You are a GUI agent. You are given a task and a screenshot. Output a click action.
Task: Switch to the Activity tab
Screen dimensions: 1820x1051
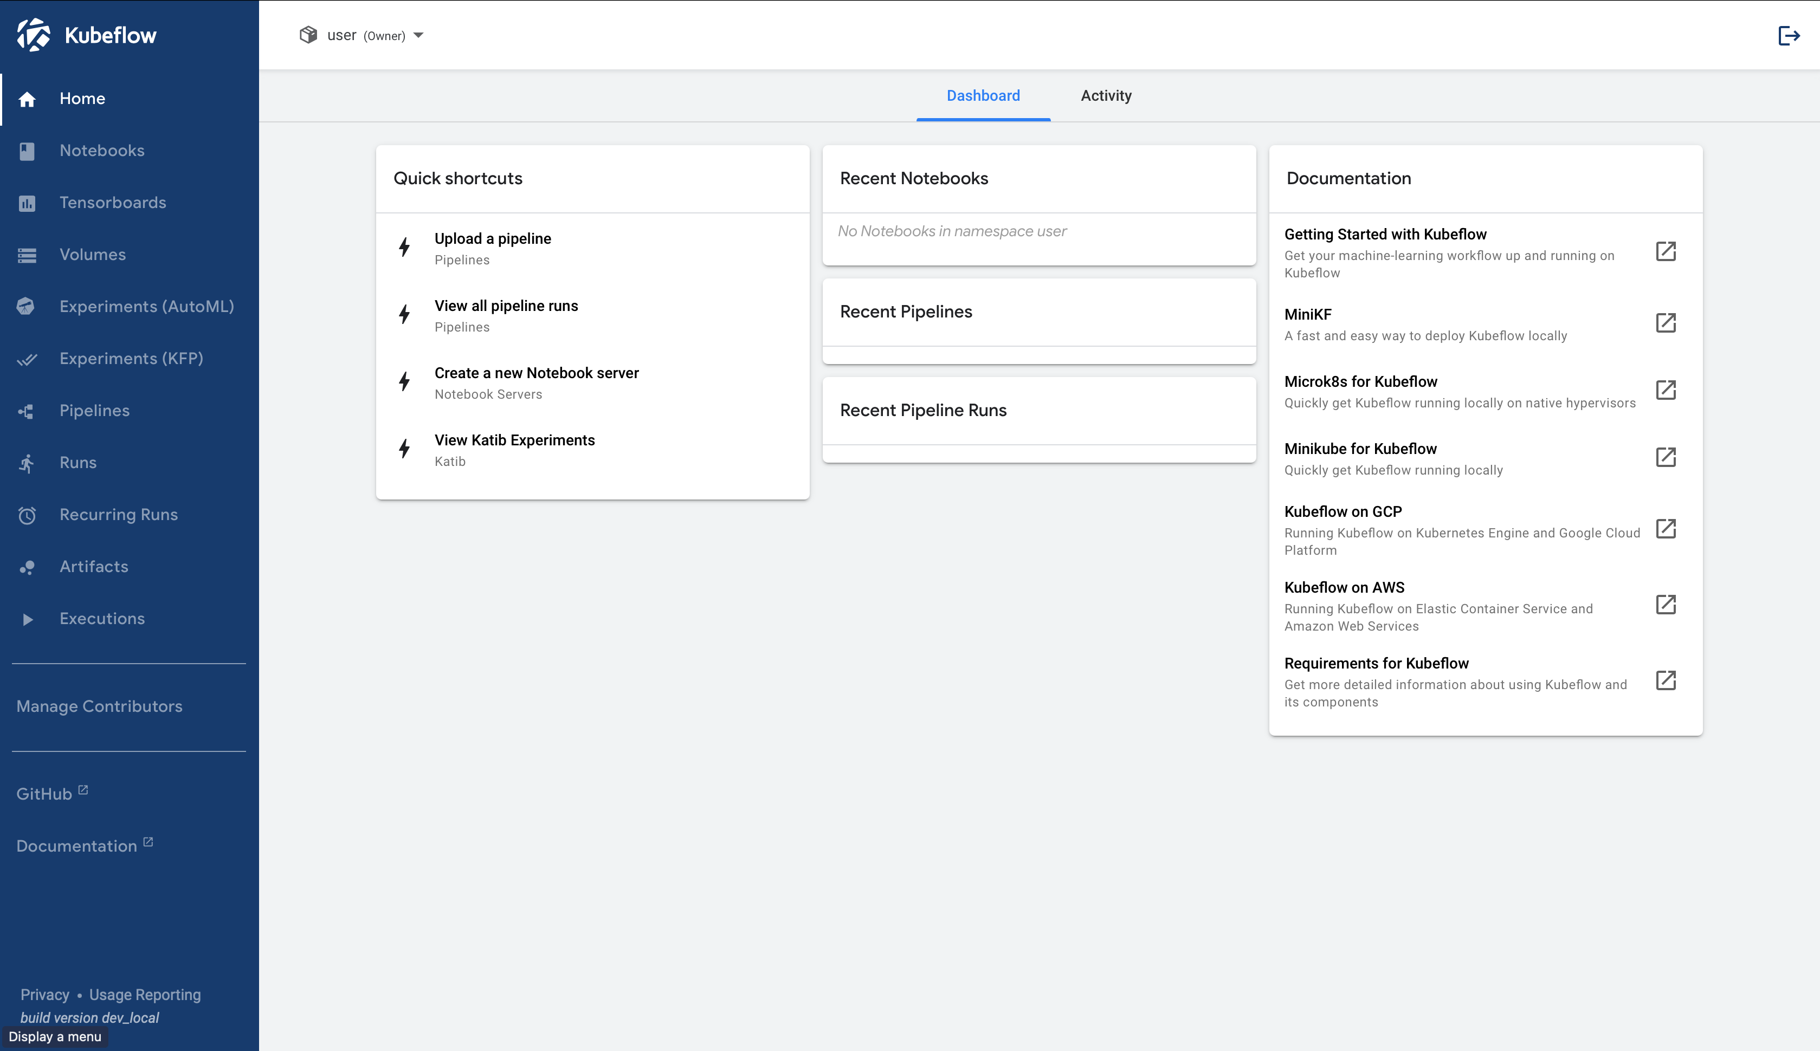point(1105,95)
